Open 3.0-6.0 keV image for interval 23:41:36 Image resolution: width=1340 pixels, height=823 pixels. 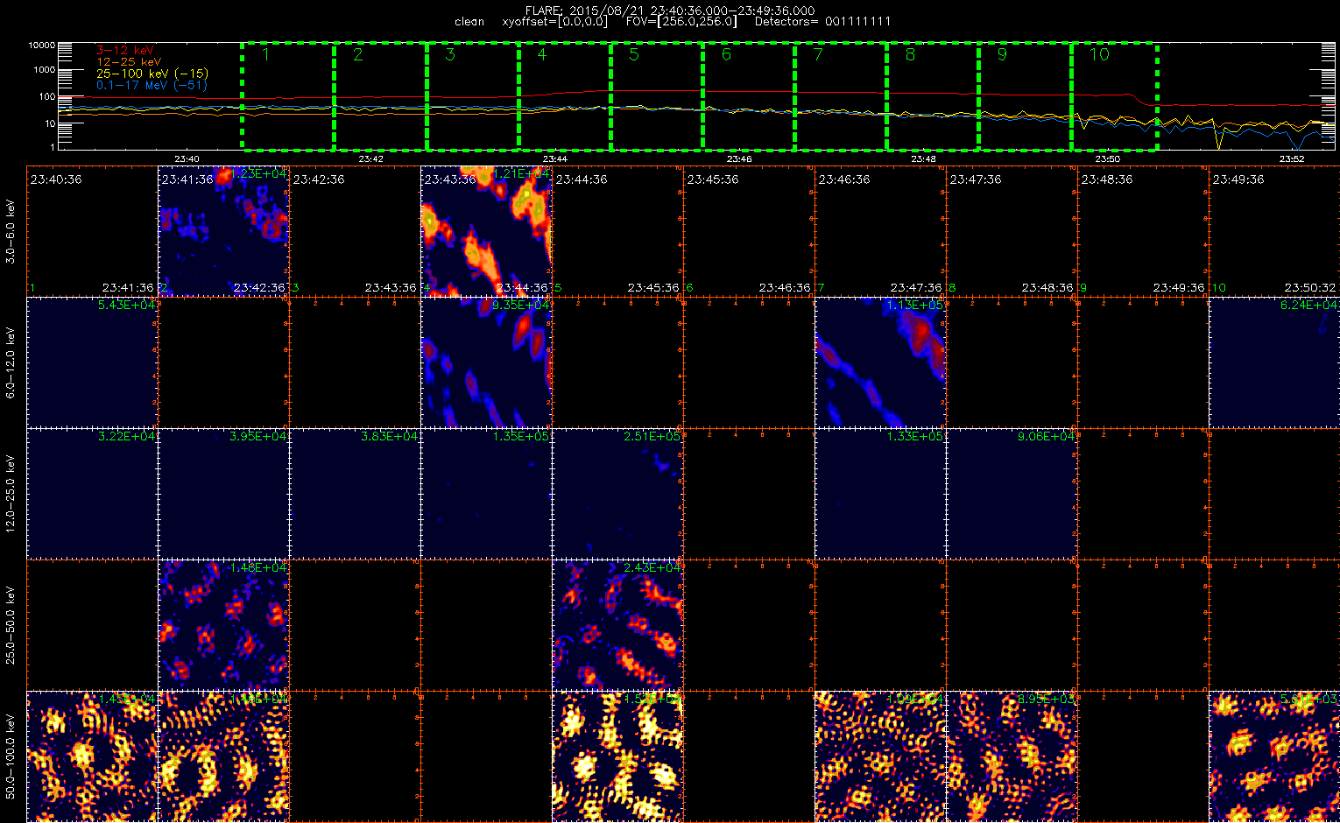(x=223, y=230)
